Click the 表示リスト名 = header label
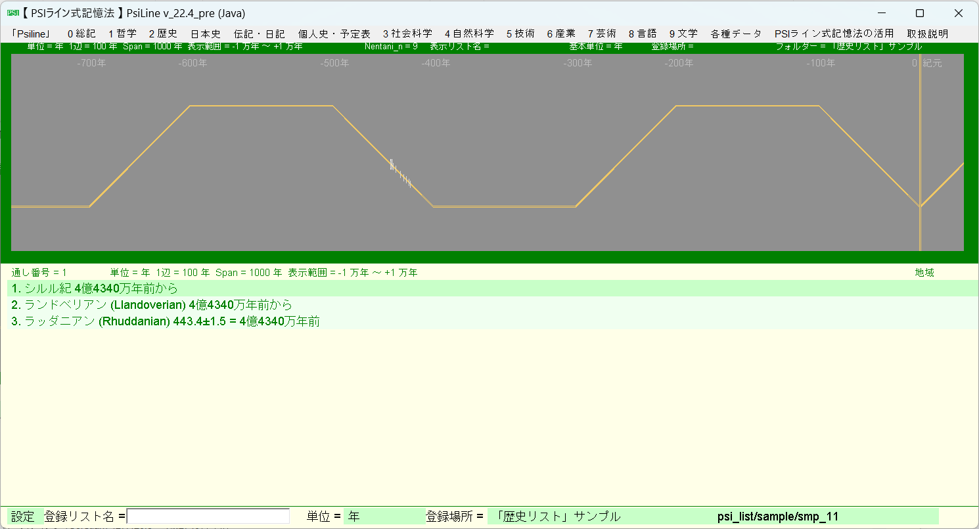Image resolution: width=979 pixels, height=529 pixels. pos(459,47)
